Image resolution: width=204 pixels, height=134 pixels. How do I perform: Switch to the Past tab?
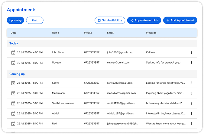35,20
